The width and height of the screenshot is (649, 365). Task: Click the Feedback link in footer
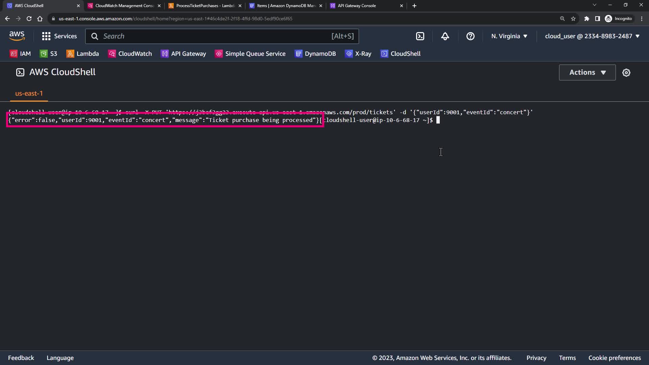tap(21, 358)
